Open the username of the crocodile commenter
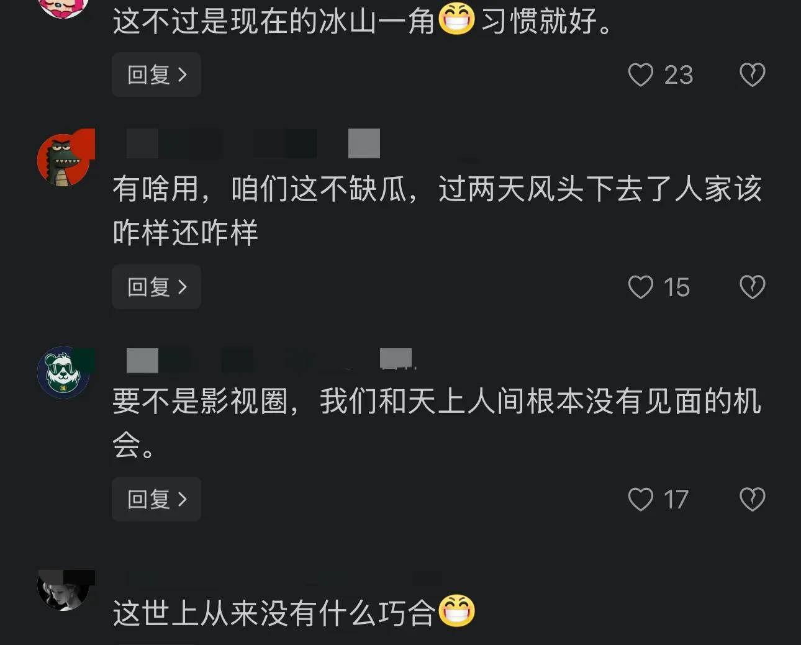This screenshot has height=645, width=801. [x=253, y=144]
